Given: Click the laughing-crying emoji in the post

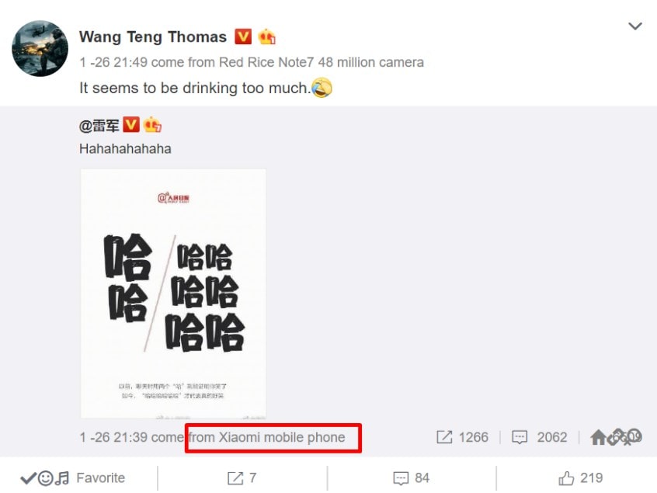Looking at the screenshot, I should point(322,88).
